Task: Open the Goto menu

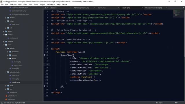Action: 30,5
